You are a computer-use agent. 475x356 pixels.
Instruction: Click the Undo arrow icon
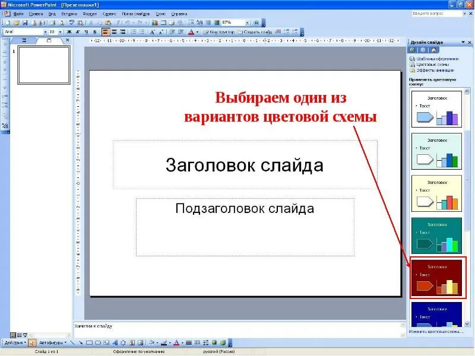coord(128,23)
